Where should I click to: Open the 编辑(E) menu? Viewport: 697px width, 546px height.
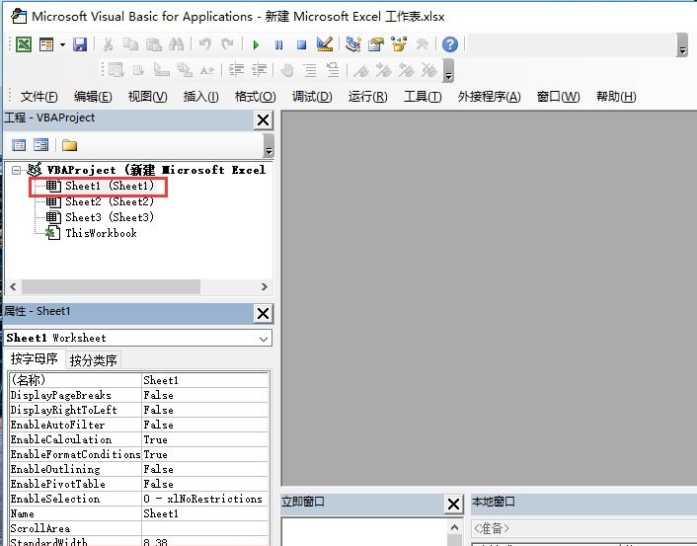click(x=93, y=97)
